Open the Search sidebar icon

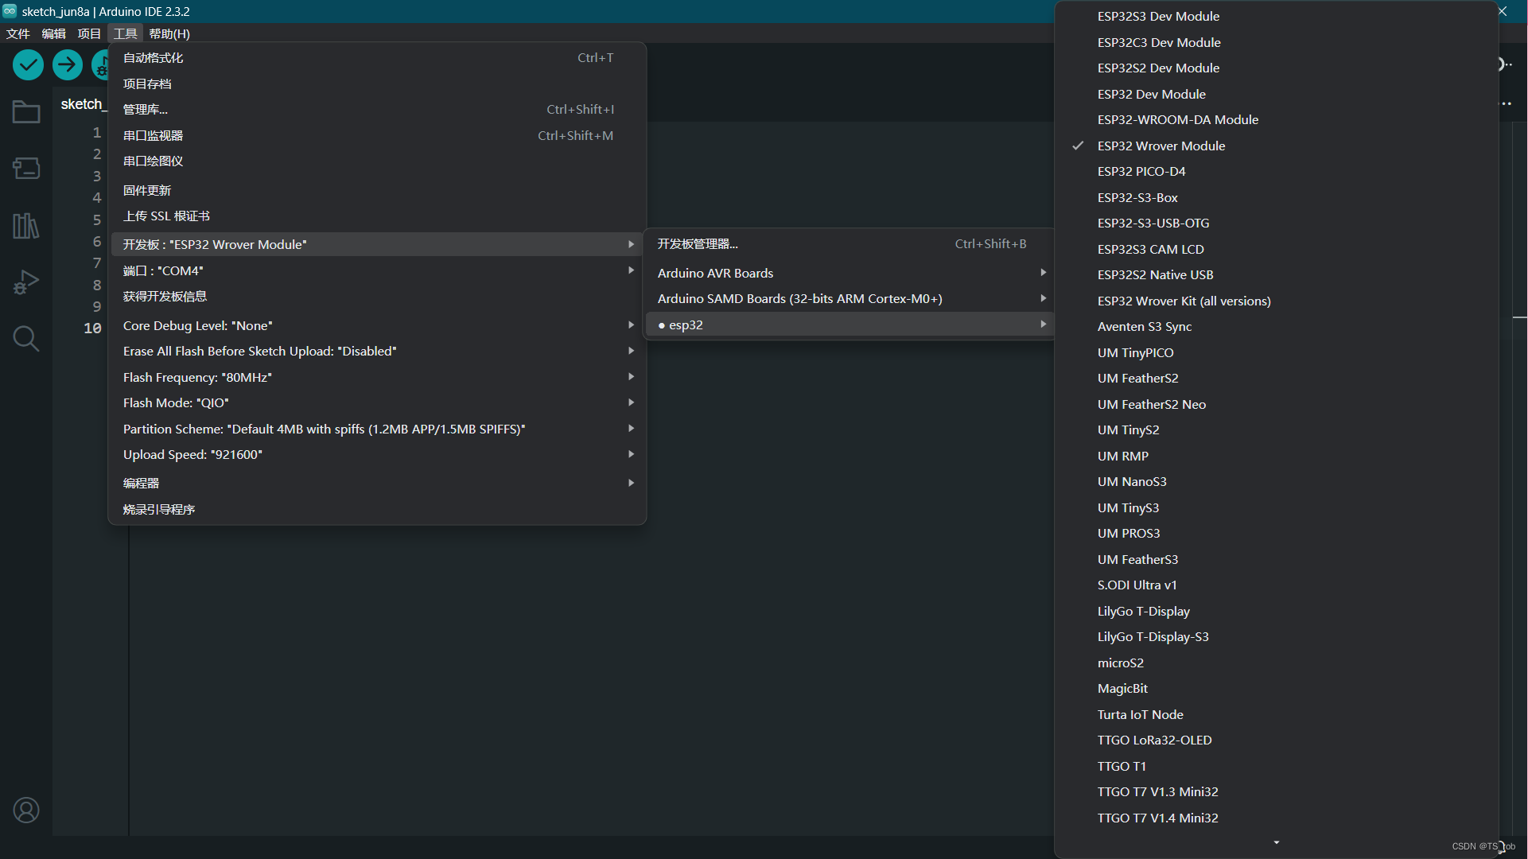pyautogui.click(x=26, y=339)
